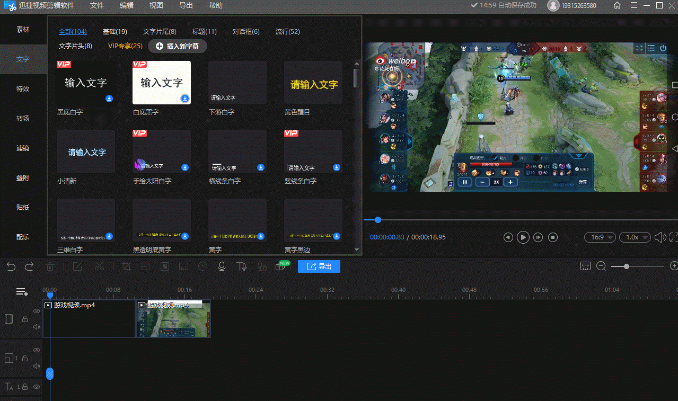Click the next frame playback button
Screen dimensions: 678x401
(x=538, y=237)
